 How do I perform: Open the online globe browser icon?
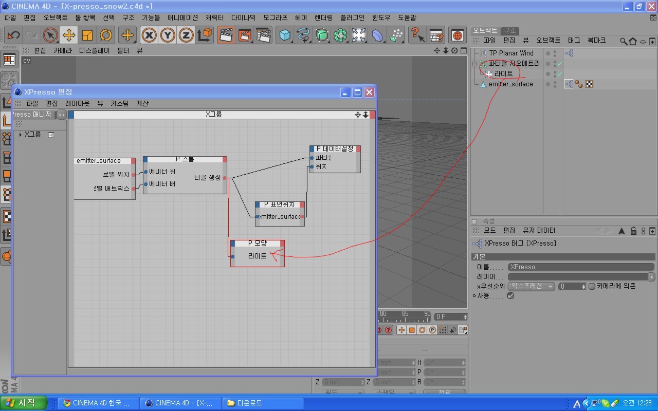(458, 35)
